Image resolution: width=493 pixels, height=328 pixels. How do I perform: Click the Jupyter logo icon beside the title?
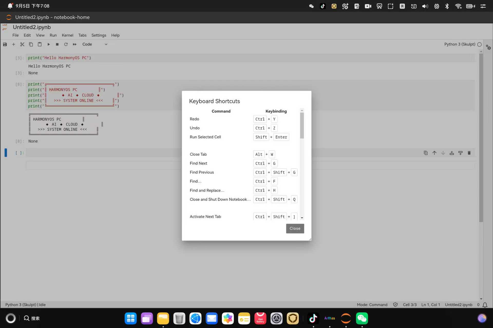[x=5, y=27]
